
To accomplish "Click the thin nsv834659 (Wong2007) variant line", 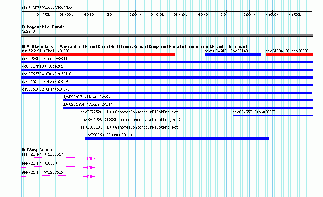I will (273, 116).
